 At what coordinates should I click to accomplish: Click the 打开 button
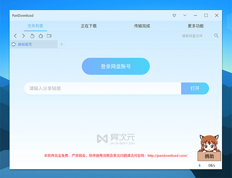[x=195, y=88]
